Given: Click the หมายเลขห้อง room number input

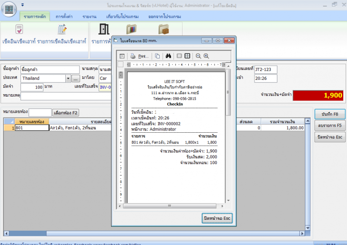Looking at the screenshot, I should (x=40, y=113).
